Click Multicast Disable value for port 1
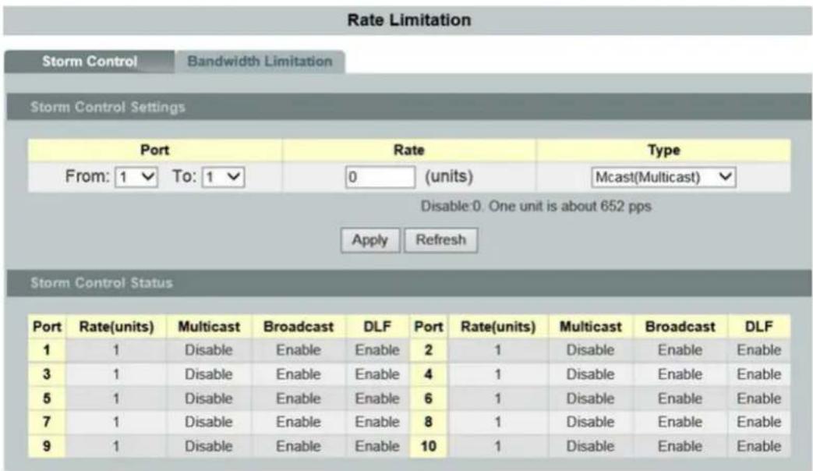Image resolution: width=813 pixels, height=471 pixels. (208, 350)
